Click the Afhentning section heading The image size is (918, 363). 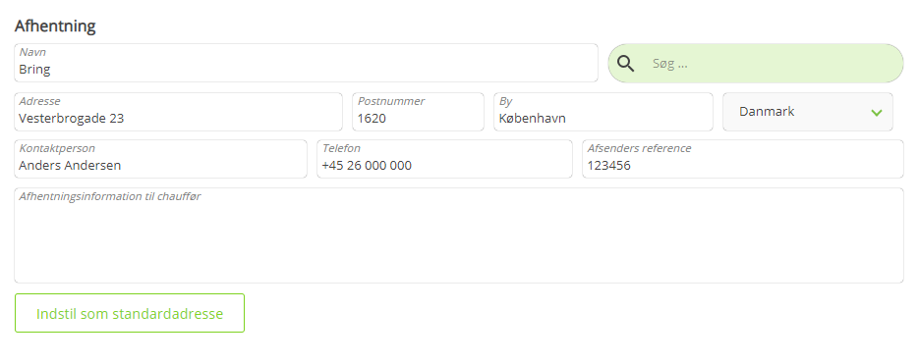click(x=55, y=26)
